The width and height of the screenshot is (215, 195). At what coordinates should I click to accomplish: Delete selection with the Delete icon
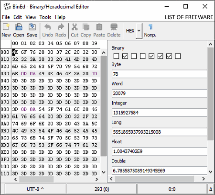pyautogui.click(x=114, y=27)
